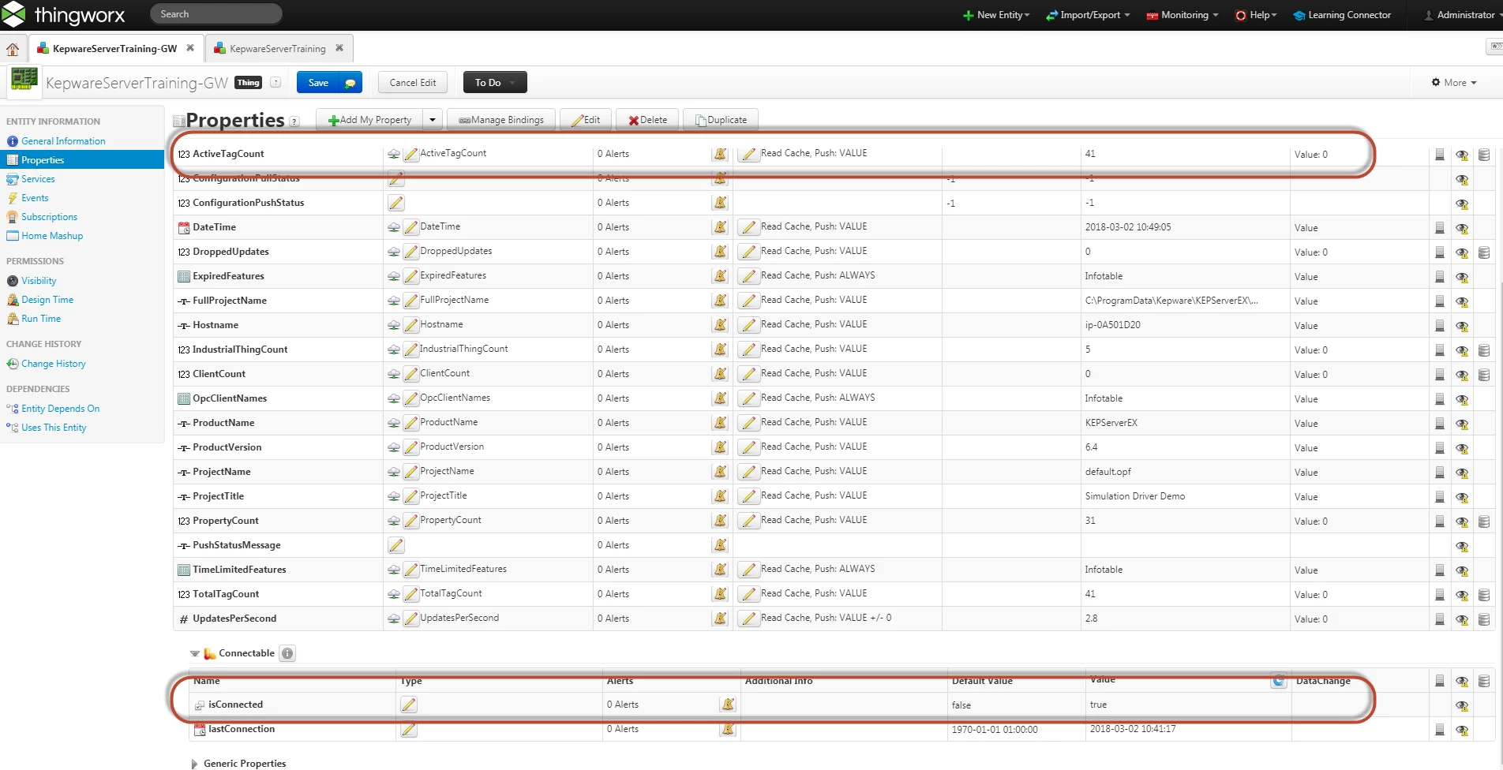Click the logged database icon for DroppedUpdates
This screenshot has width=1503, height=770.
pos(1484,252)
